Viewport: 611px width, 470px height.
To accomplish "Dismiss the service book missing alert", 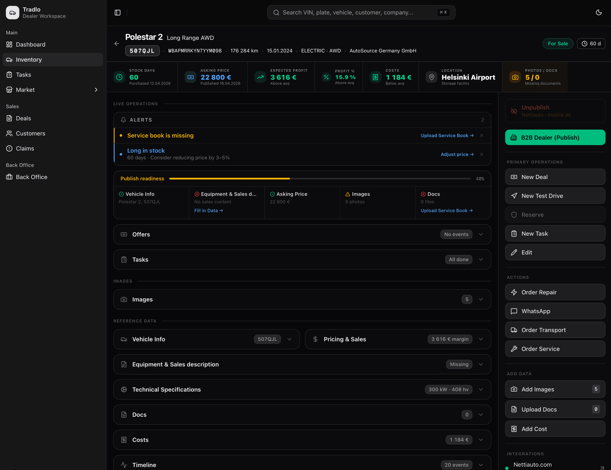I will point(482,136).
